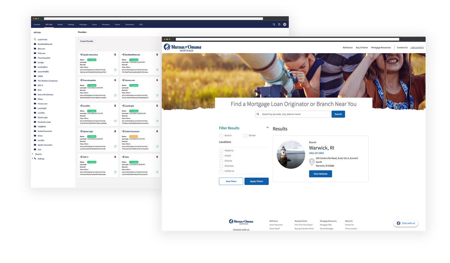
Task: Click the zip code search input field
Action: 295,114
